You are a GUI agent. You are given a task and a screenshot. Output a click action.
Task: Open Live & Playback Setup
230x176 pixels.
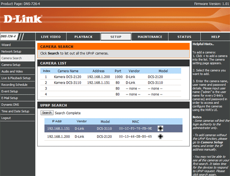tap(17, 78)
